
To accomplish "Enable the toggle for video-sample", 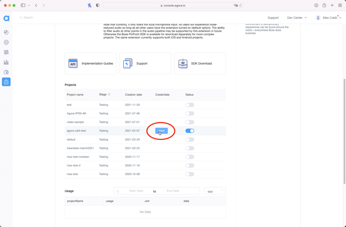I will [x=190, y=122].
